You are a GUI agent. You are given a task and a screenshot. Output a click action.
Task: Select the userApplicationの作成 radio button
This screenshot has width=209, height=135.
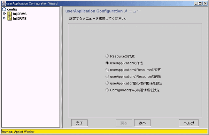(107, 63)
